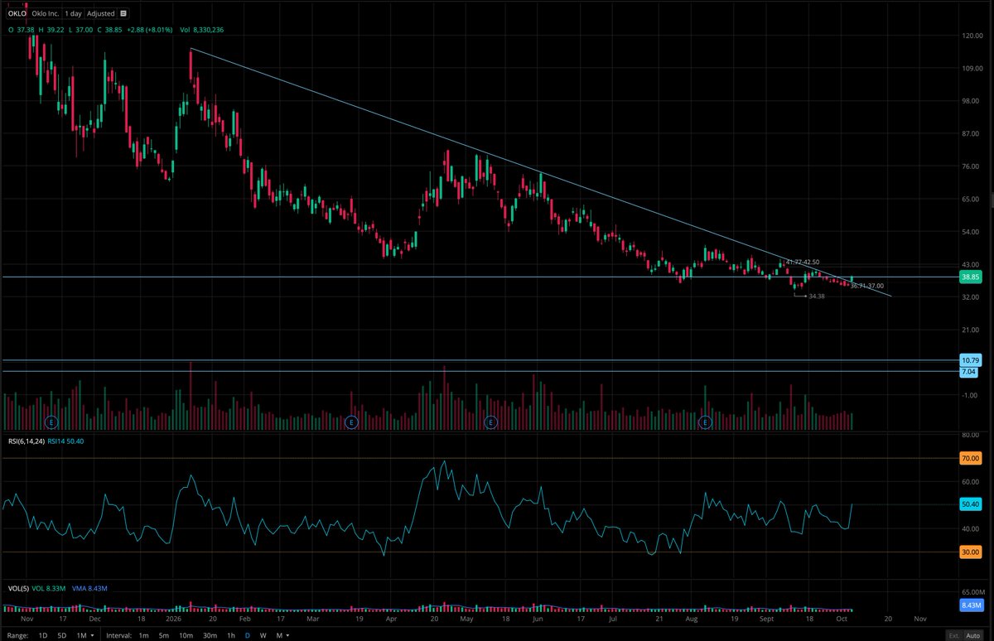Toggle the Adjusted price setting
The width and height of the screenshot is (994, 641).
(101, 14)
